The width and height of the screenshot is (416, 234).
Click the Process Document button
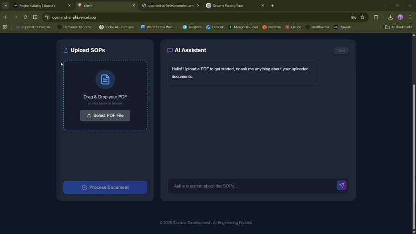[x=105, y=187]
